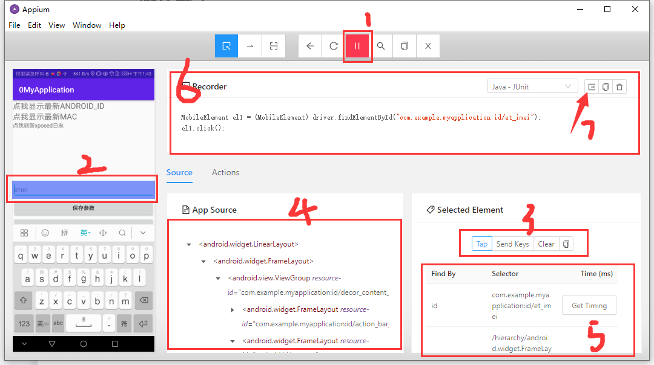654x365 pixels.
Task: Click Android home circle navigation button
Action: [84, 344]
